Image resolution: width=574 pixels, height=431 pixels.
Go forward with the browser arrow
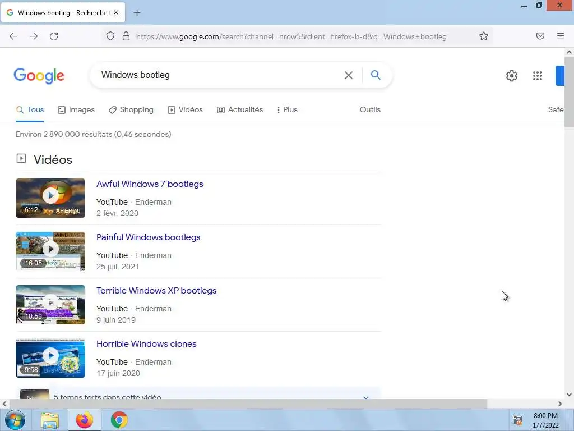click(34, 36)
